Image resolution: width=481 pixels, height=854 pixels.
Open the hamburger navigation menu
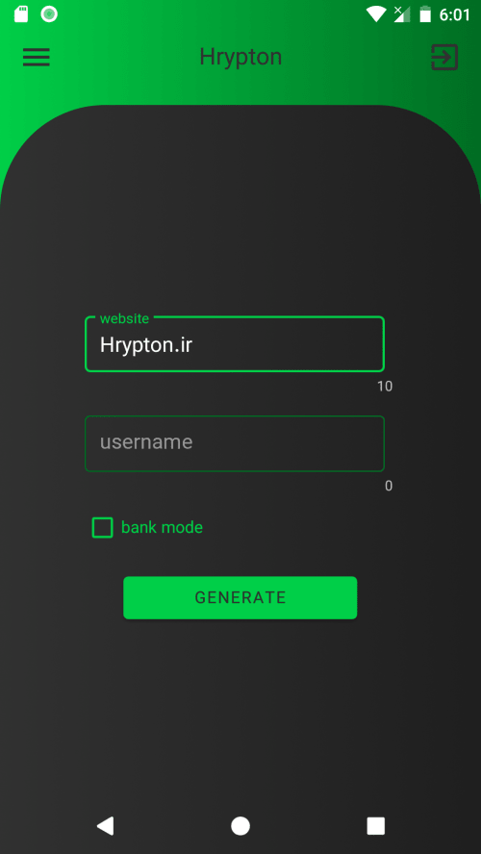coord(36,57)
